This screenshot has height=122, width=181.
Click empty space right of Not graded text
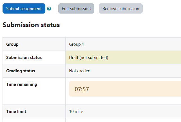click(136, 71)
